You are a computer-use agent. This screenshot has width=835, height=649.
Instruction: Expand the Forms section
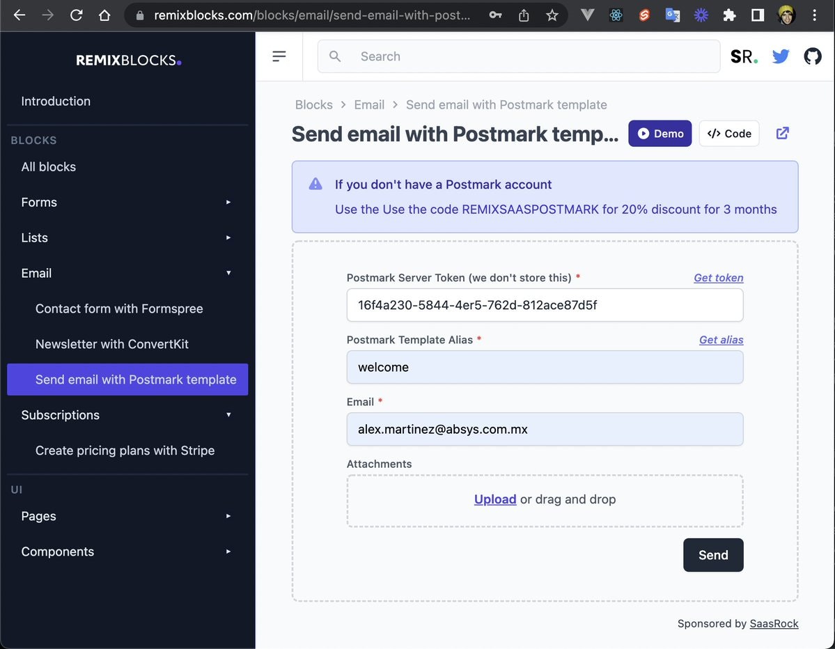point(127,203)
